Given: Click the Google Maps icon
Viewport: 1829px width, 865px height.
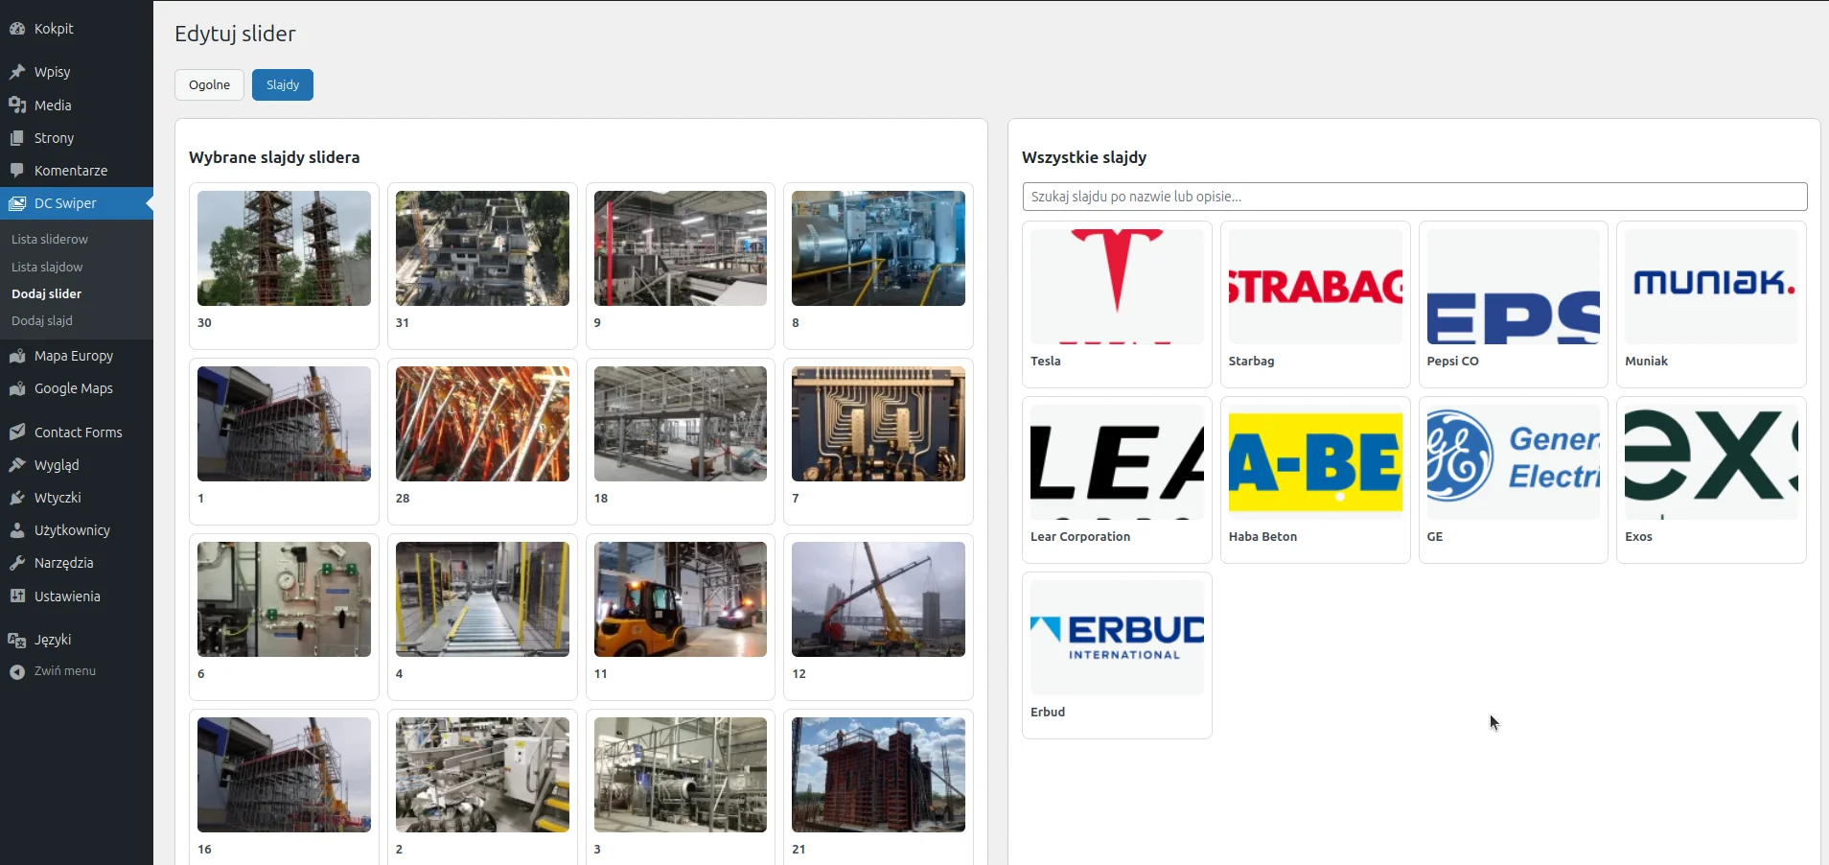Looking at the screenshot, I should coord(17,388).
